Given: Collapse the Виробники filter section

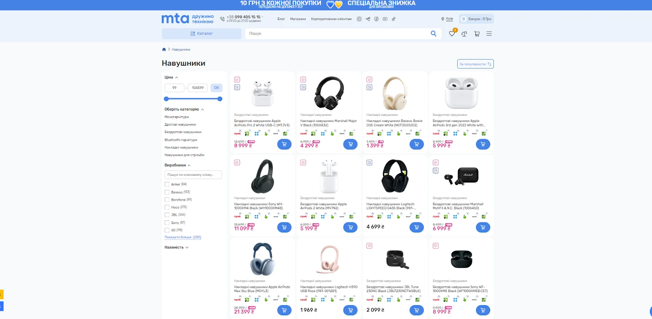Looking at the screenshot, I should pyautogui.click(x=177, y=165).
